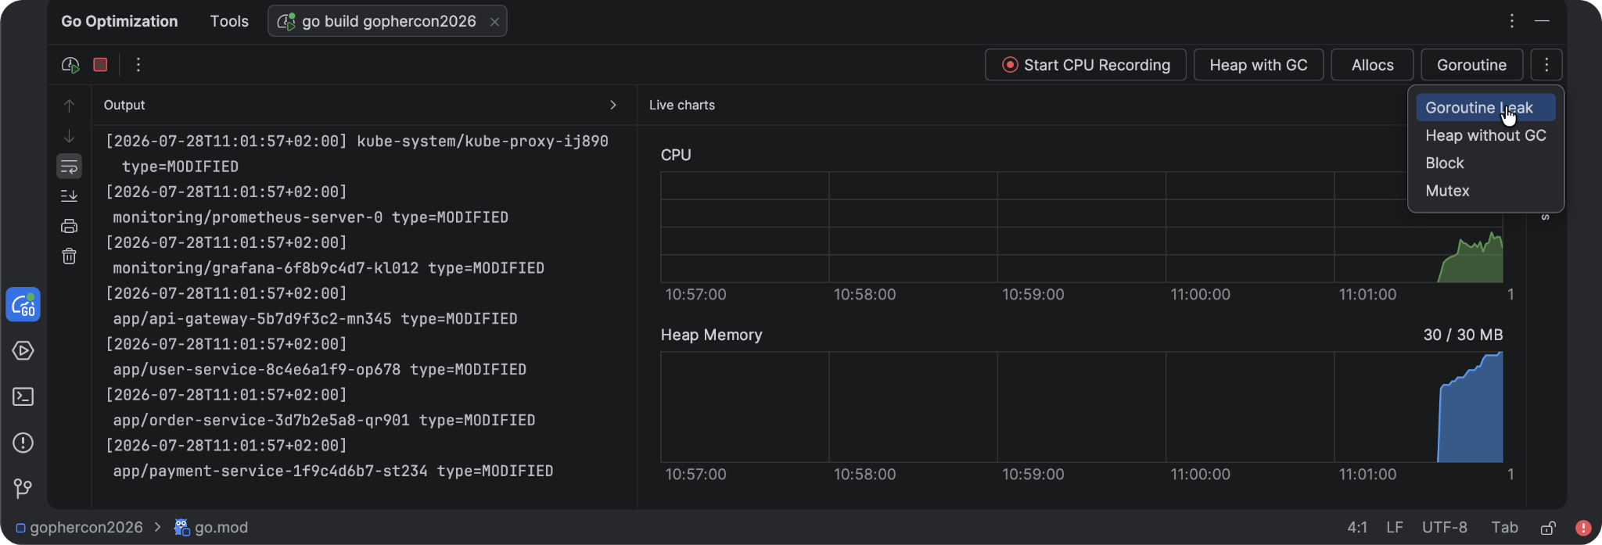Select the Go Optimization title tab
Image resolution: width=1602 pixels, height=545 pixels.
click(120, 21)
